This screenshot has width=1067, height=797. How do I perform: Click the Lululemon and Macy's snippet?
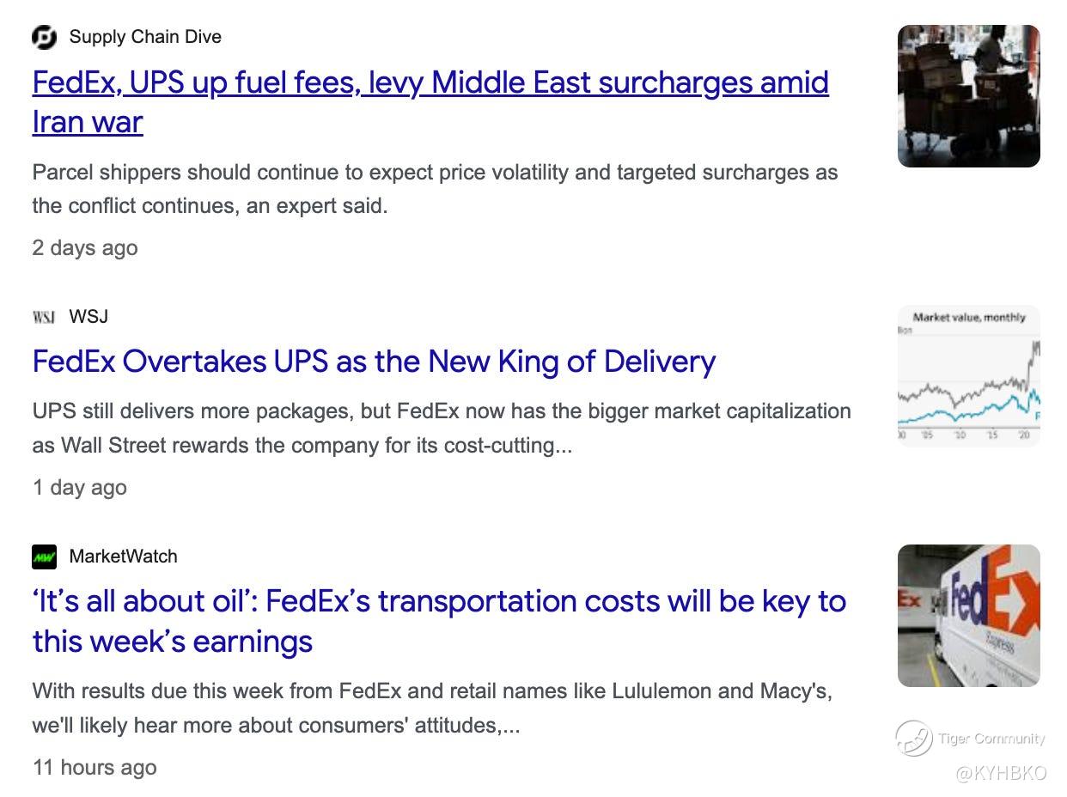click(432, 709)
